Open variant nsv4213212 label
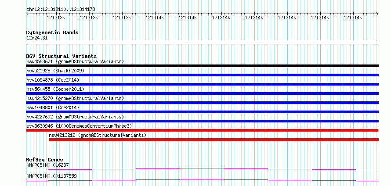 point(98,135)
